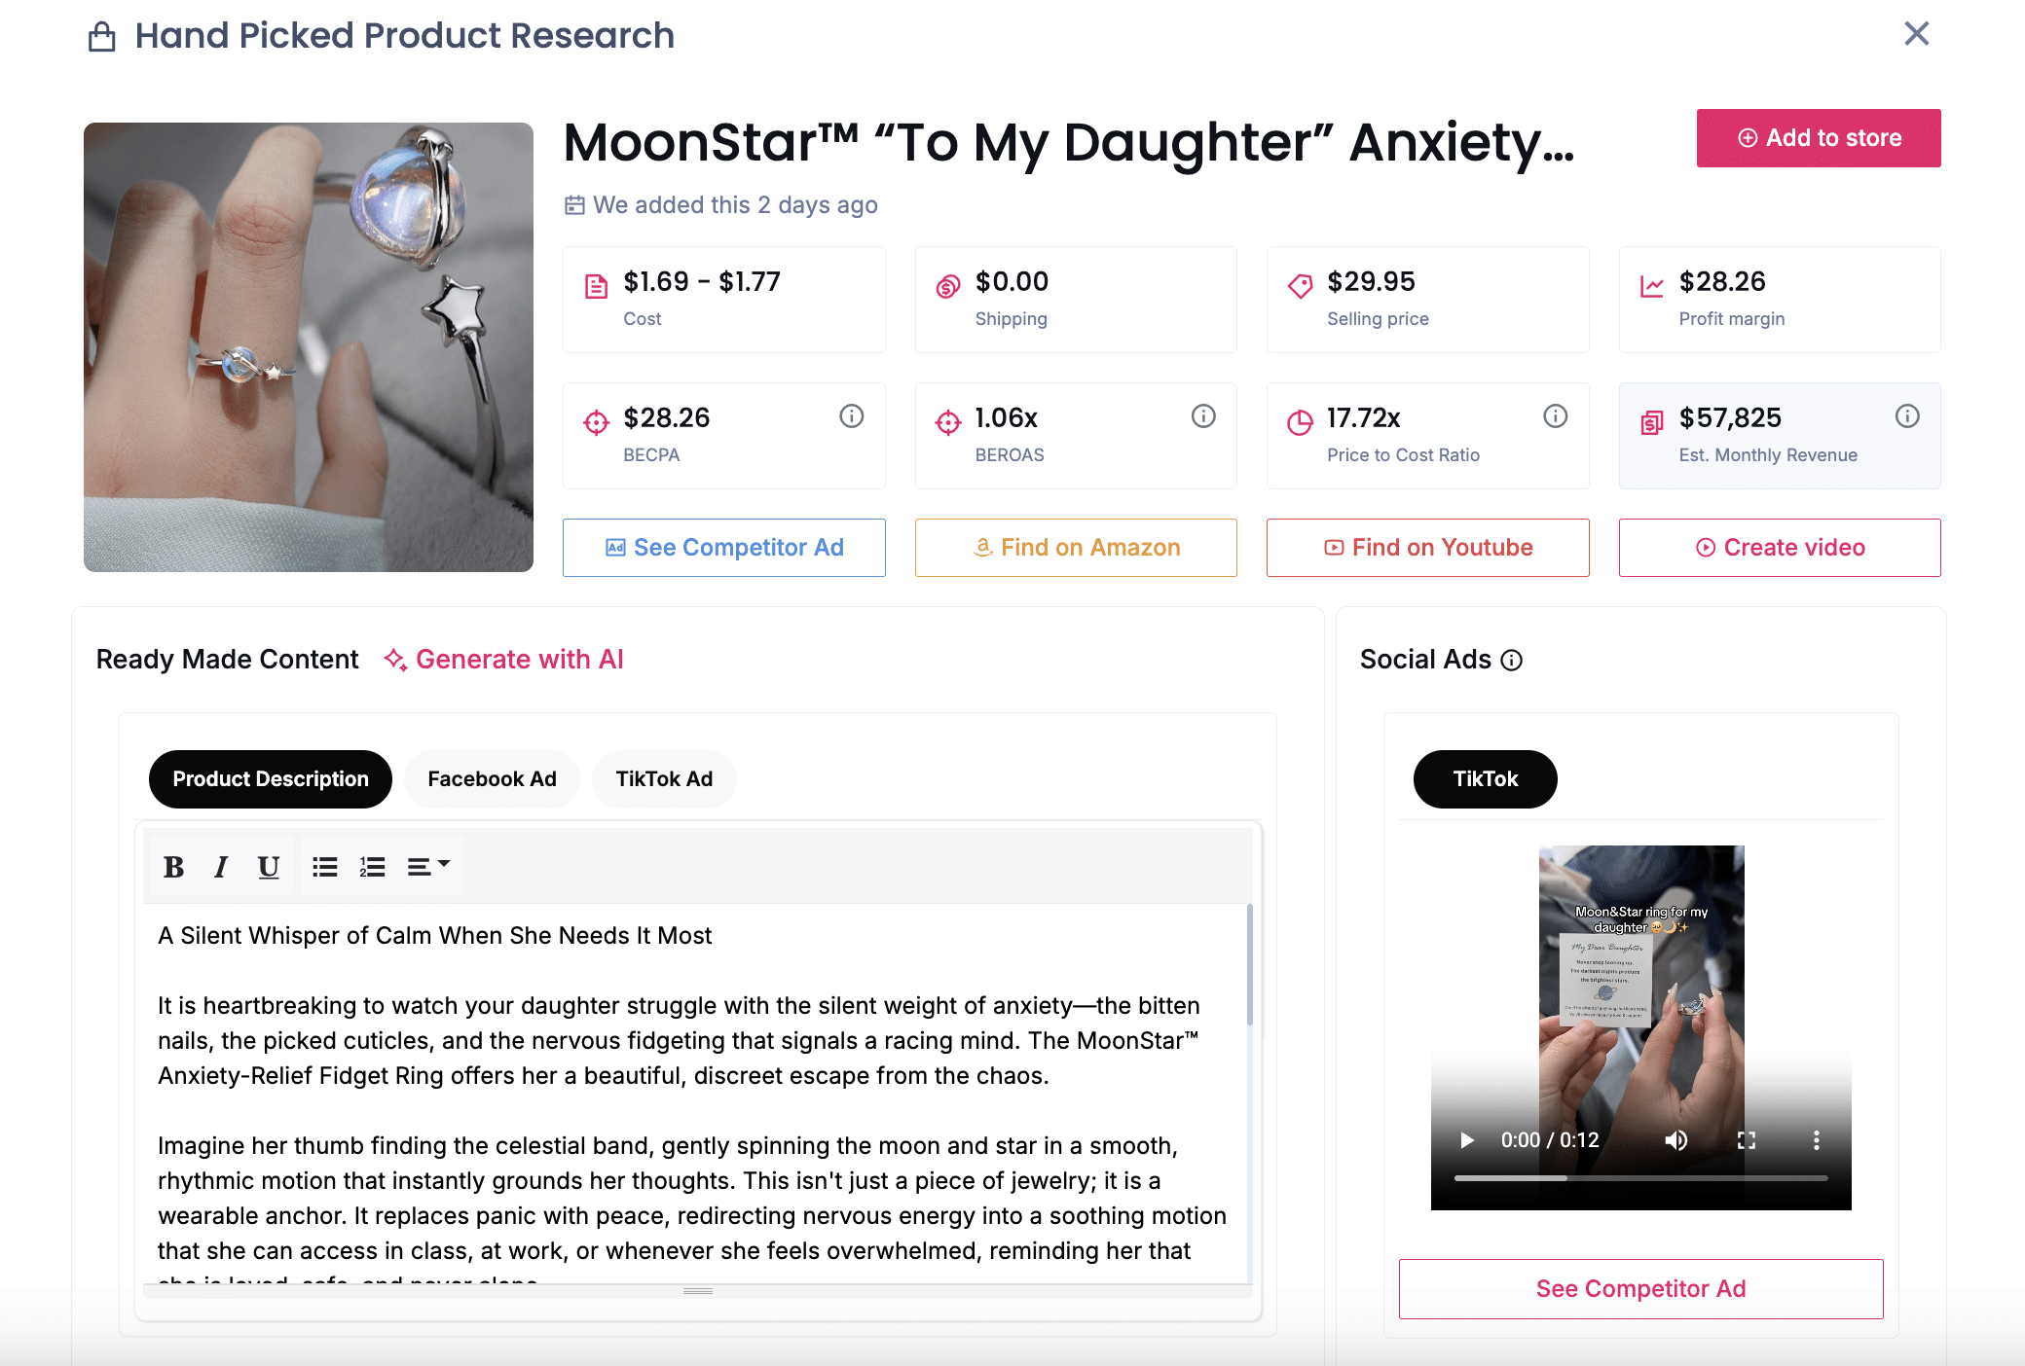
Task: Toggle italic formatting in the editor
Action: pyautogui.click(x=221, y=867)
